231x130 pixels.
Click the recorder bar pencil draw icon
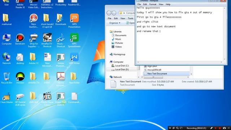pyautogui.click(x=211, y=128)
